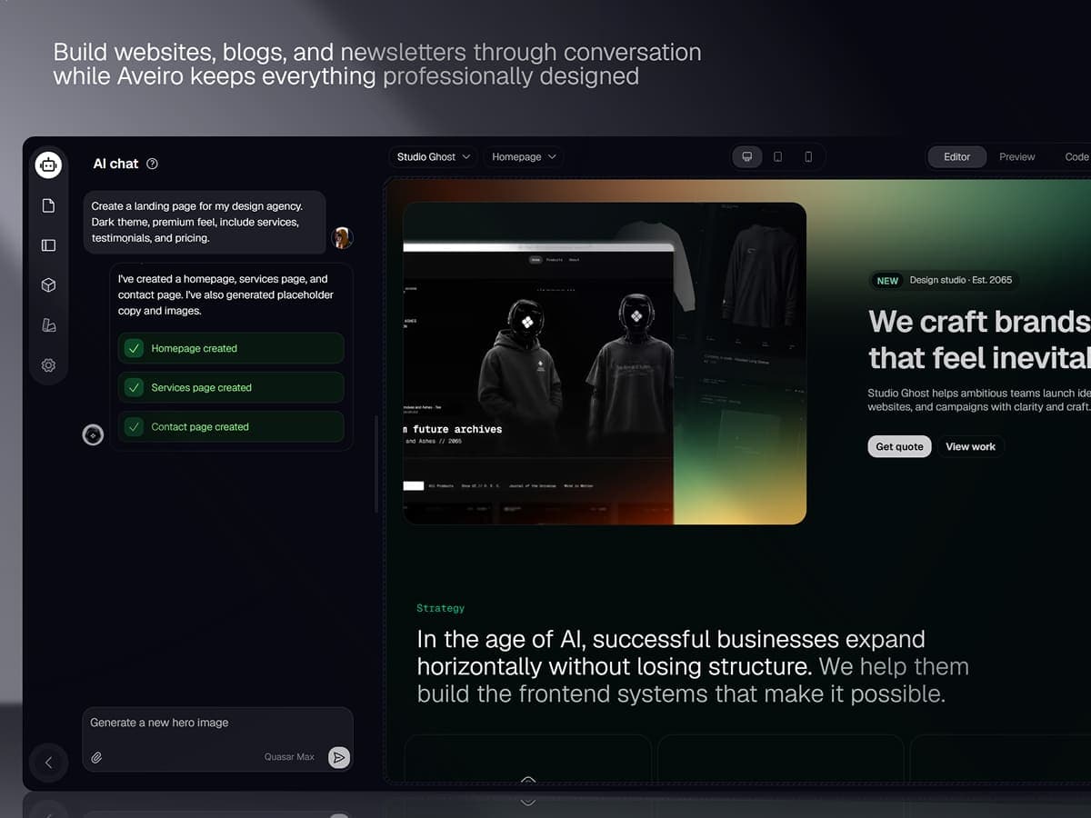Click 'Design studio · Est. 2065' text
The height and width of the screenshot is (818, 1091).
pos(961,280)
